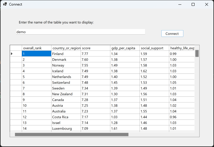Select the Switzerland cell
The image size is (214, 147).
pos(66,83)
